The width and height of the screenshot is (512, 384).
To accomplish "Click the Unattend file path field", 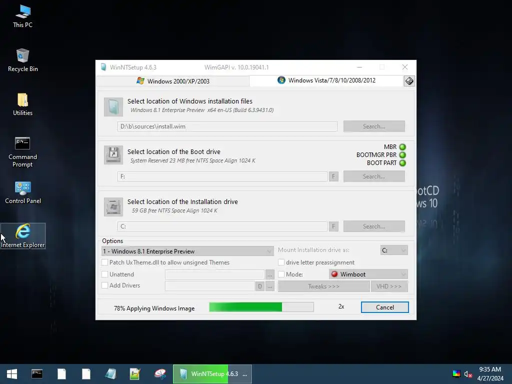I will pyautogui.click(x=214, y=274).
